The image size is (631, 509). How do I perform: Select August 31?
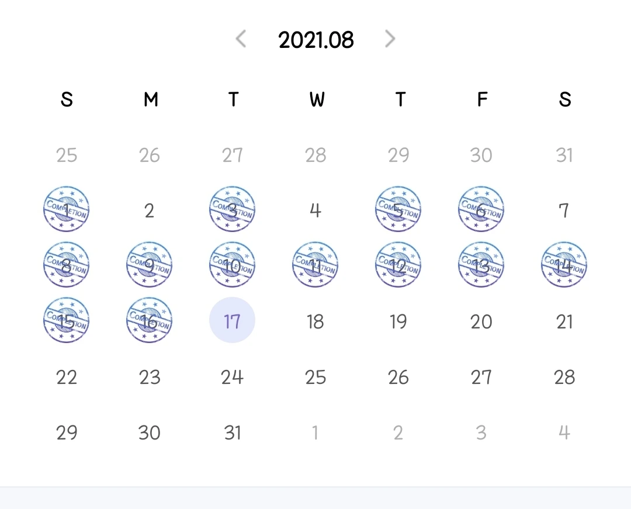(233, 432)
